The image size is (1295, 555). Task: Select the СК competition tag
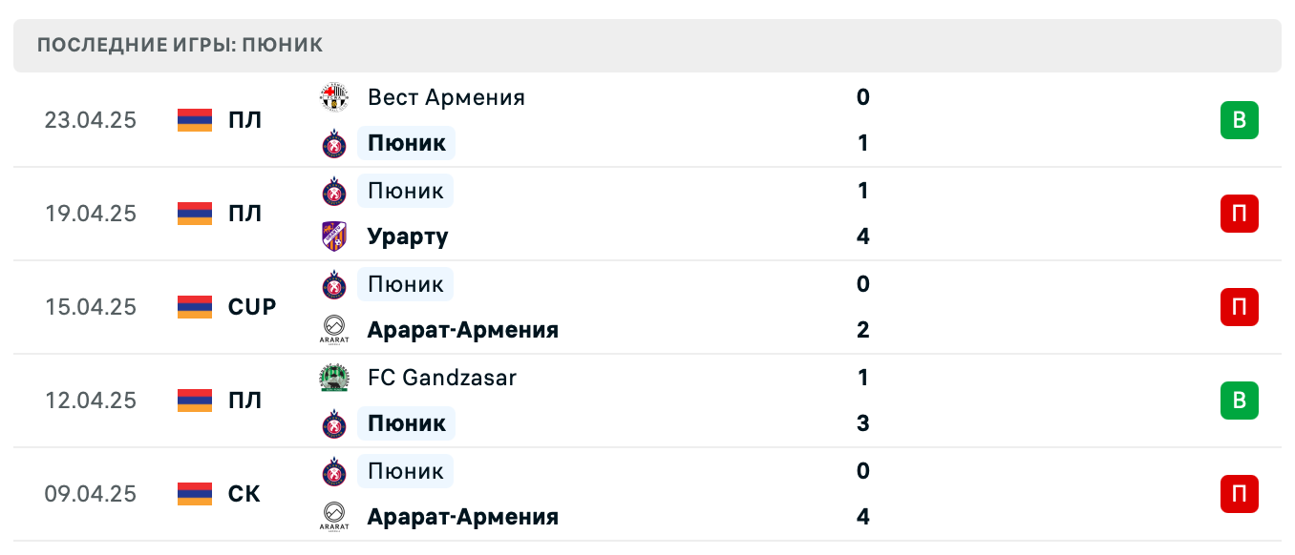pyautogui.click(x=244, y=493)
